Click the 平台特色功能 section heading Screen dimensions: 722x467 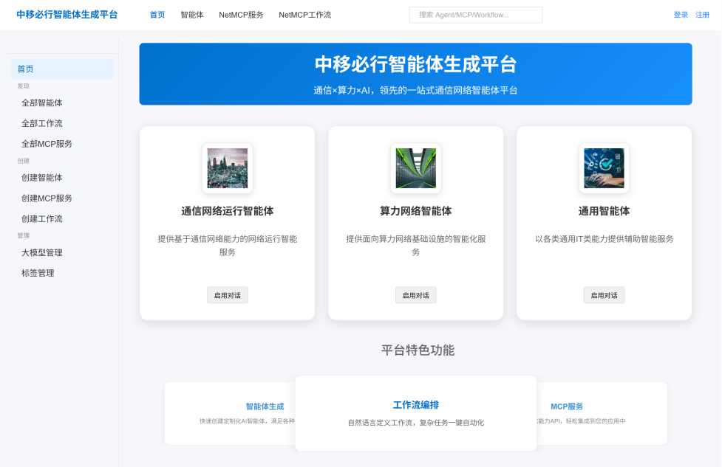coord(418,350)
